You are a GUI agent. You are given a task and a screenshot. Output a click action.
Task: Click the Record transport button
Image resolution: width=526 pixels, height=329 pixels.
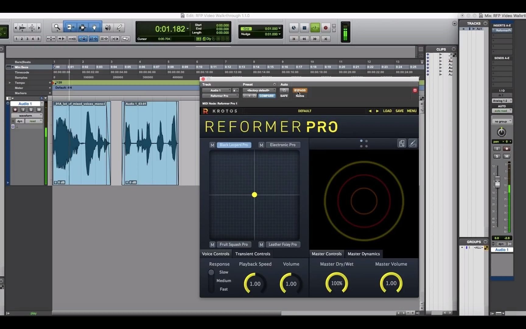coord(326,28)
